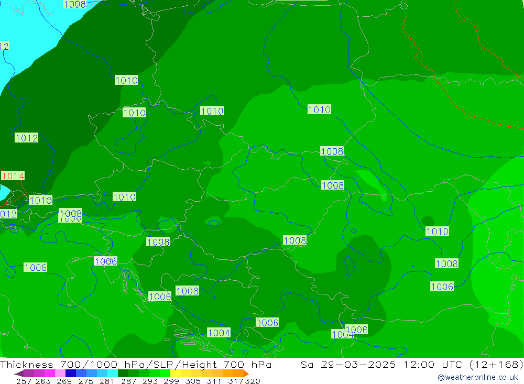This screenshot has width=524, height=384.
Task: Click the 305 legend value
Action: [x=193, y=381]
